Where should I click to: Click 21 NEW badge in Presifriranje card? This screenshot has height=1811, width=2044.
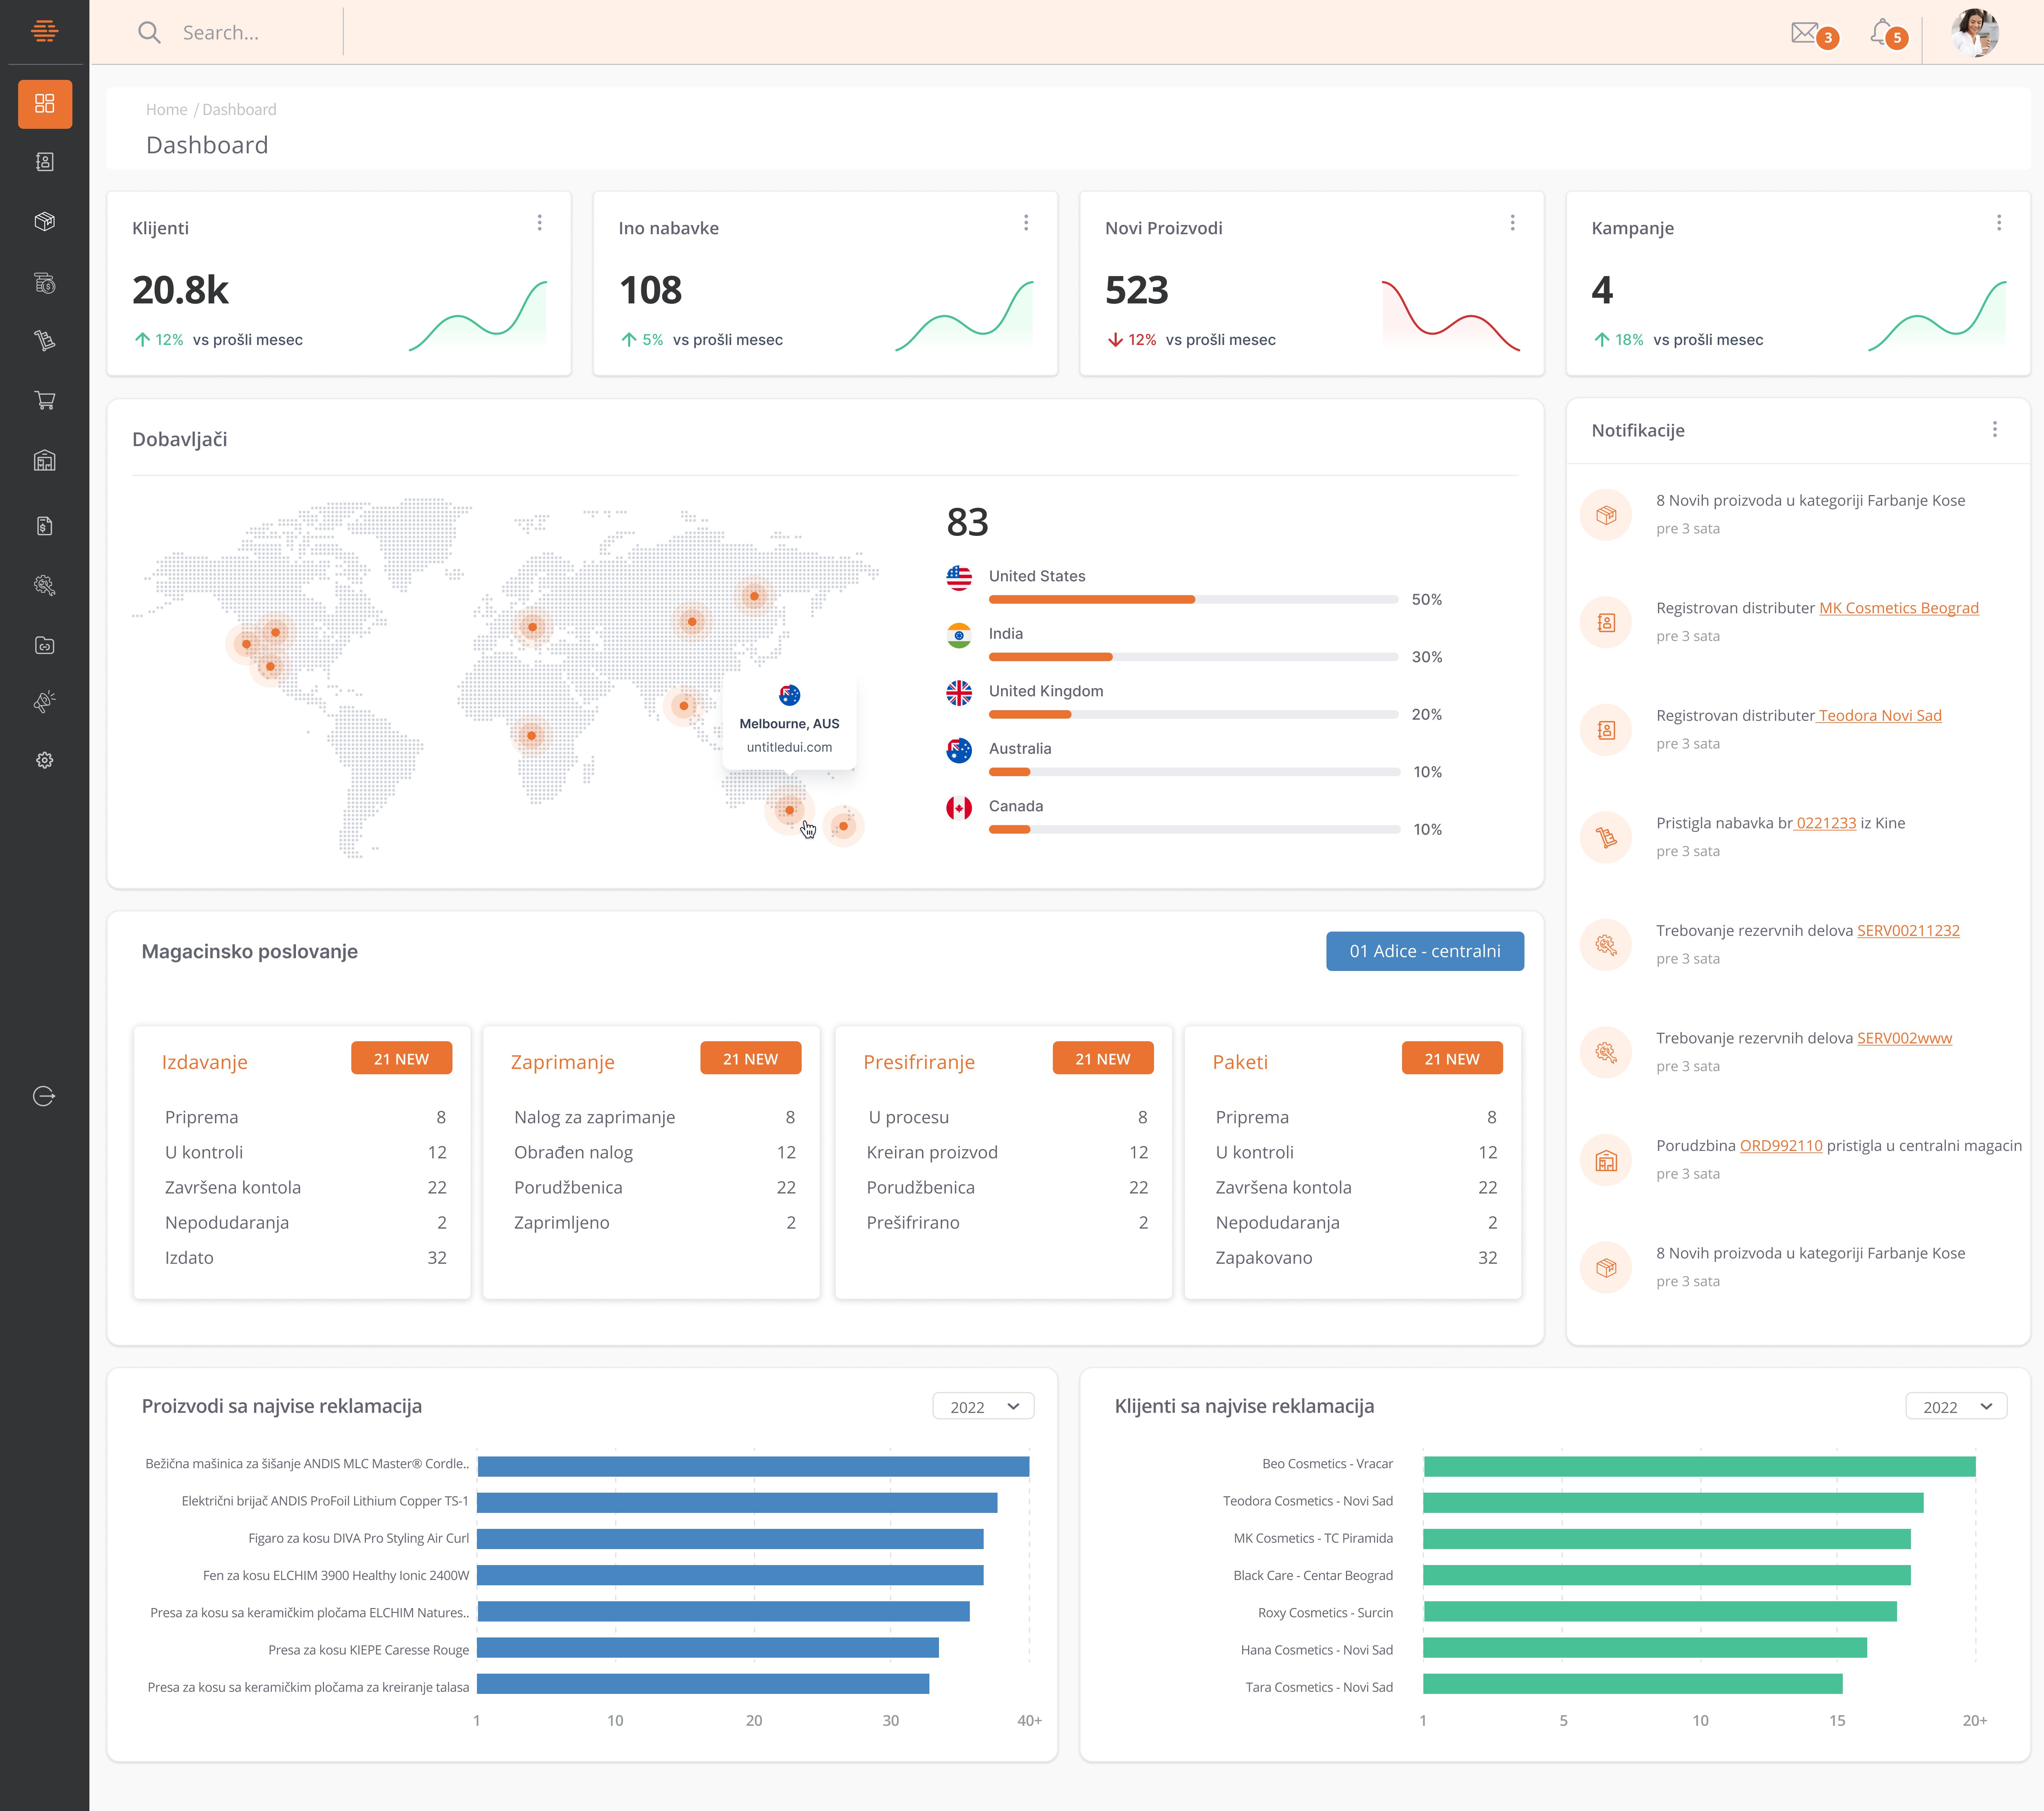point(1103,1058)
